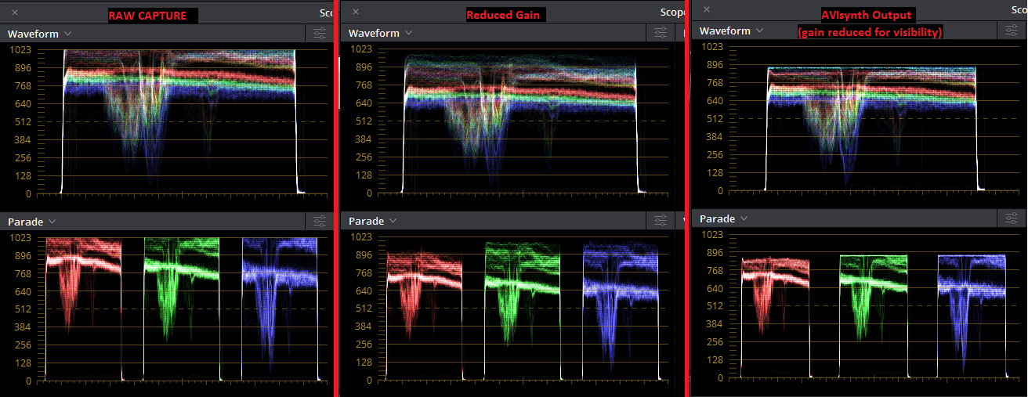Click 640 on Reduced Gain parade scale
Viewport: 1028px width, 397px height.
pos(364,291)
